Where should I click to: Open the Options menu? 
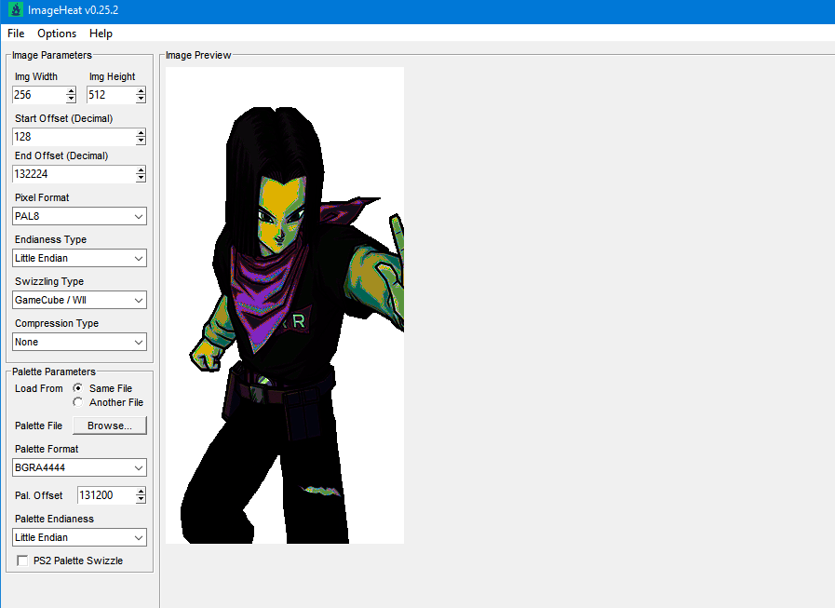click(x=57, y=34)
